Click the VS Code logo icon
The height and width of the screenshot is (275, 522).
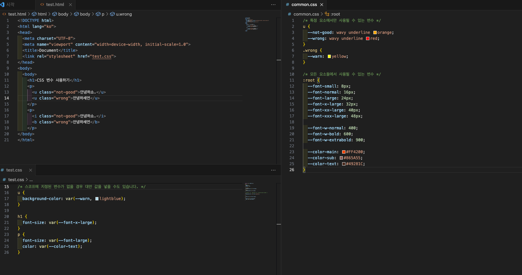2,5
